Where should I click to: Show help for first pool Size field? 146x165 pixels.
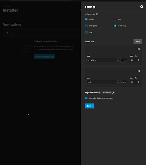(x=136, y=56)
